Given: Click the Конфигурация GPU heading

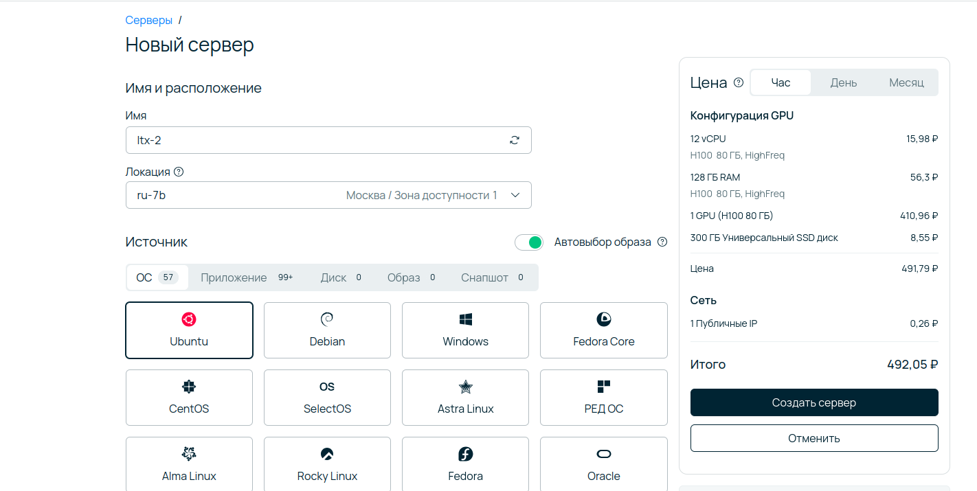Looking at the screenshot, I should (742, 115).
